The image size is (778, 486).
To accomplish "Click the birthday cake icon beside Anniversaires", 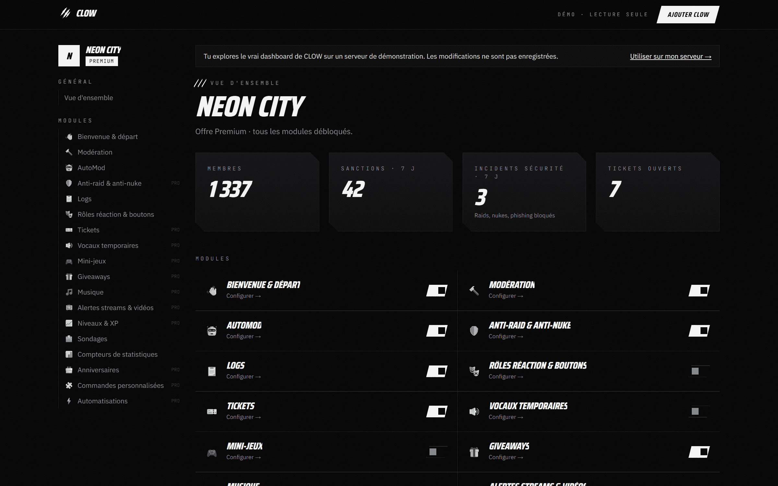I will (69, 370).
